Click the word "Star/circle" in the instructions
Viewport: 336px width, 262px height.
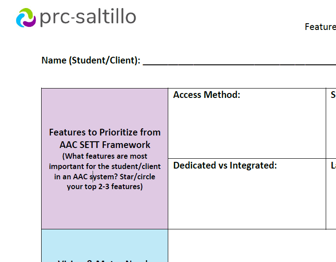(x=137, y=177)
